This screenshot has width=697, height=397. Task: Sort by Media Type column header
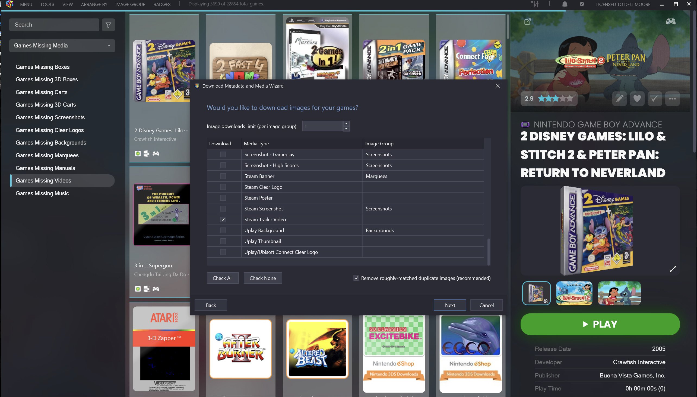[x=302, y=143]
